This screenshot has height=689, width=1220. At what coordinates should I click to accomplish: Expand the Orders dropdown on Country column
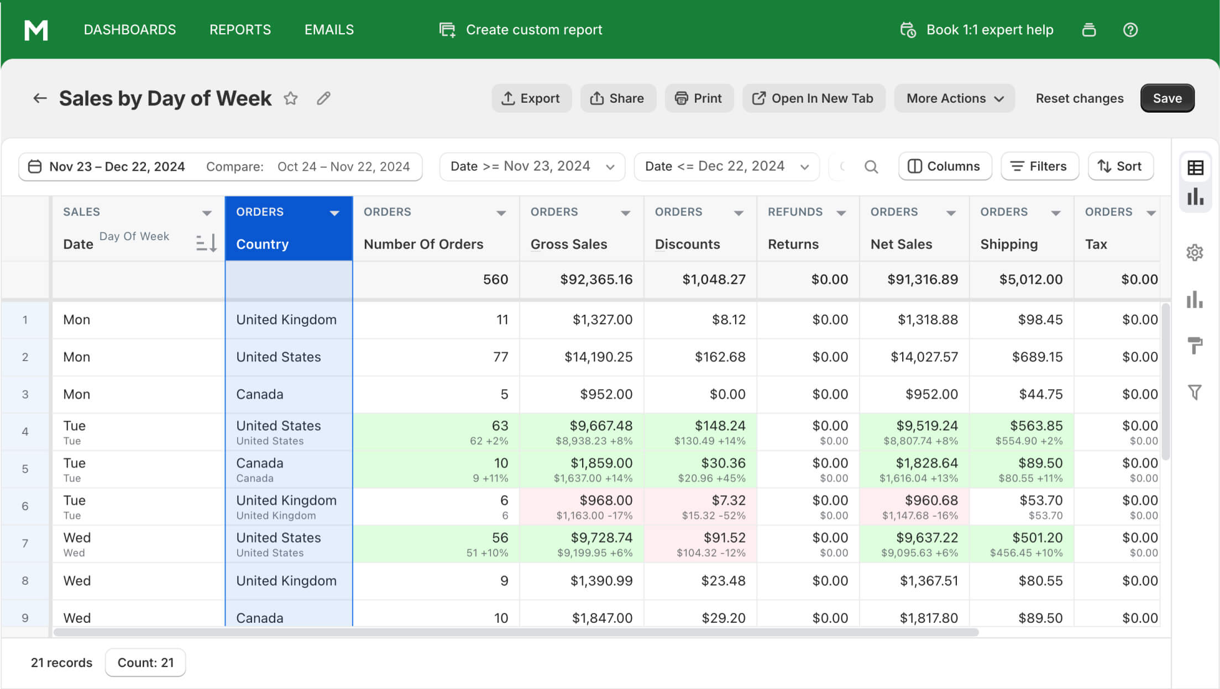point(335,212)
